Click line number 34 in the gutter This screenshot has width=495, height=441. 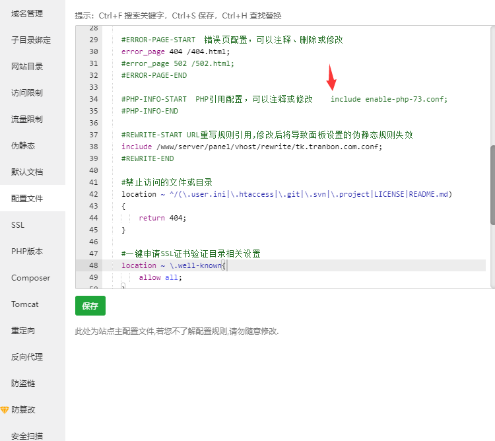(x=94, y=99)
